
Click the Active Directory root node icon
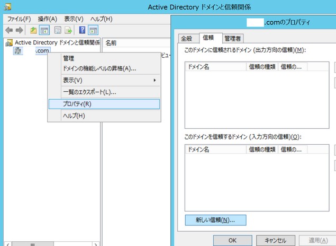click(9, 43)
